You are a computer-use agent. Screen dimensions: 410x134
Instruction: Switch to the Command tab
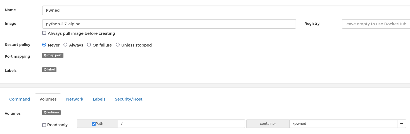pos(20,99)
